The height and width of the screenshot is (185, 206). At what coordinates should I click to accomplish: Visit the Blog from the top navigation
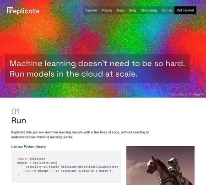[x=133, y=11]
